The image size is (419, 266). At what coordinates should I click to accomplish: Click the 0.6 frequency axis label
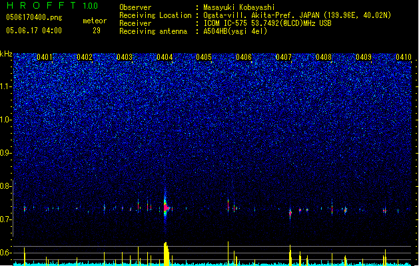(6, 253)
